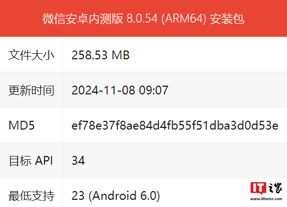This screenshot has height=207, width=287.
Task: Click the (ARM64) text in the title
Action: 184,19
